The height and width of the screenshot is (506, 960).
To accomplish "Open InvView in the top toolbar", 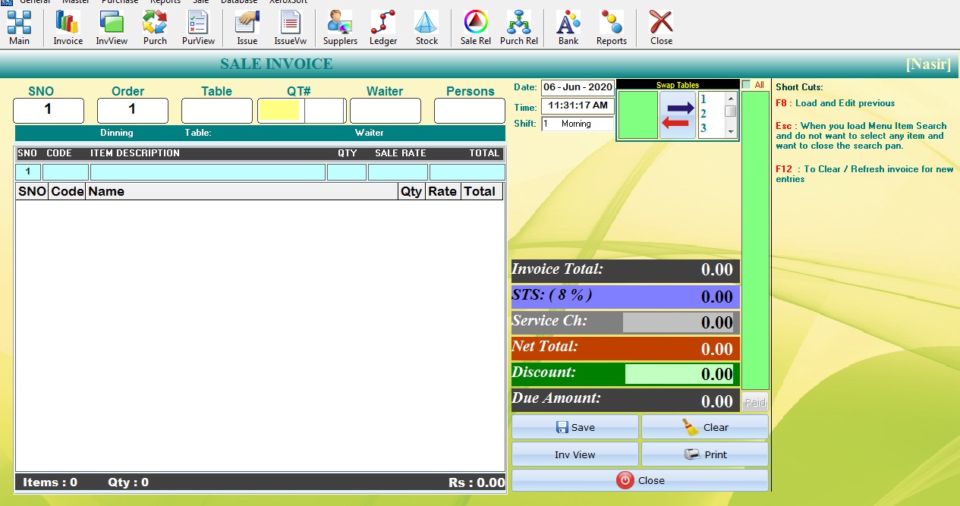I will pos(112,28).
